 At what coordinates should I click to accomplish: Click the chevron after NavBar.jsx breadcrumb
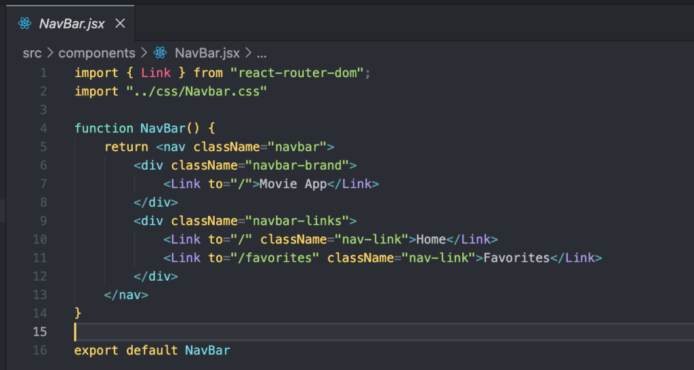click(x=248, y=53)
